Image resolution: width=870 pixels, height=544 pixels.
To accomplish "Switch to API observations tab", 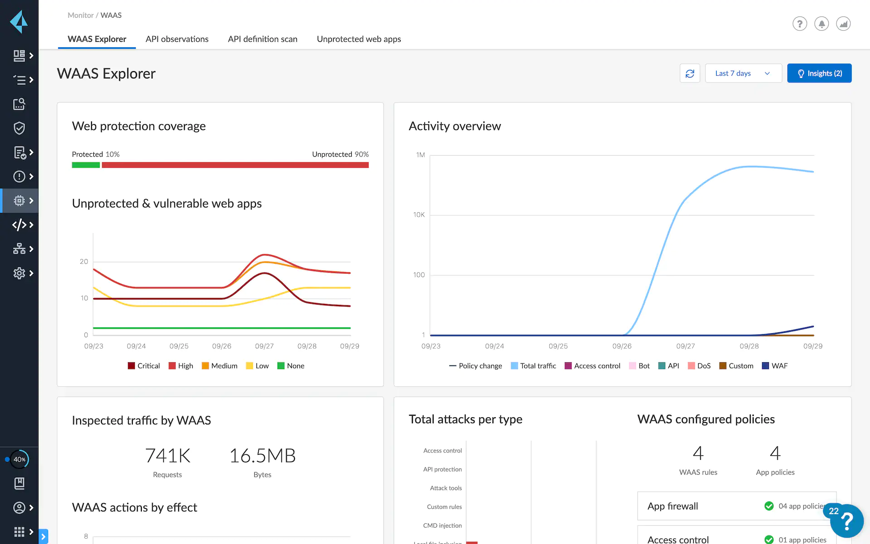I will (177, 39).
